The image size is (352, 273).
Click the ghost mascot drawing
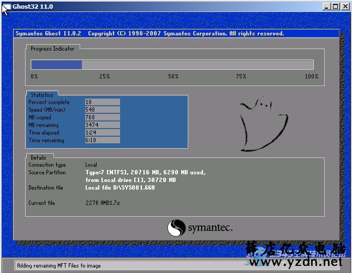pos(264,124)
